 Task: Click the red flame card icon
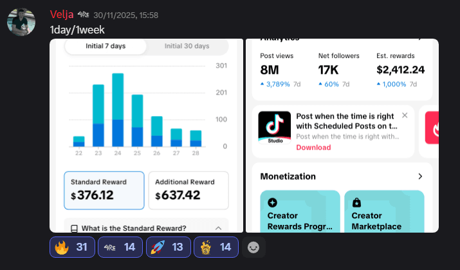[432, 128]
